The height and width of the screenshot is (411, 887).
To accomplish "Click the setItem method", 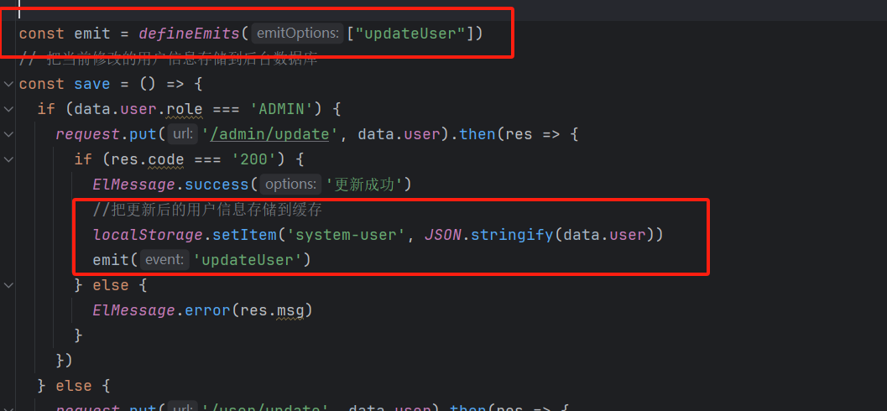I will coord(244,235).
